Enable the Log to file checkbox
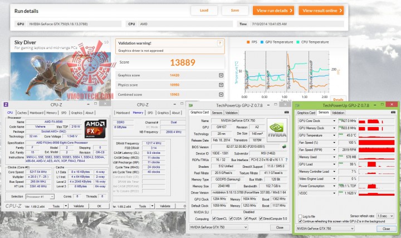Image resolution: width=401 pixels, height=238 pixels. (x=300, y=216)
